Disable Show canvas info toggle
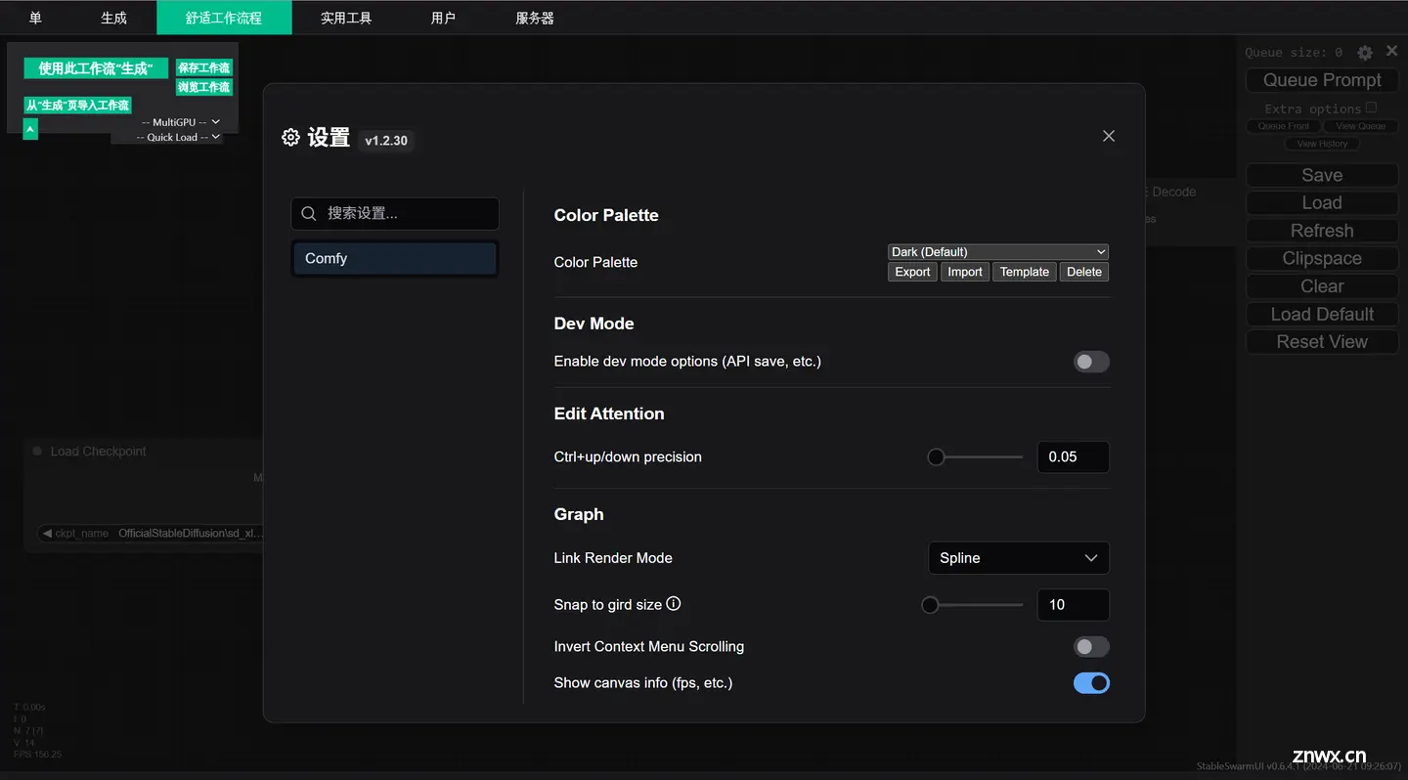 (1091, 683)
